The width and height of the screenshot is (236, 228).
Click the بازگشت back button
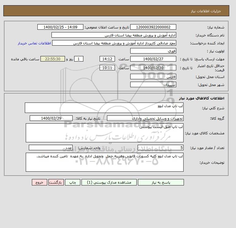point(56,182)
